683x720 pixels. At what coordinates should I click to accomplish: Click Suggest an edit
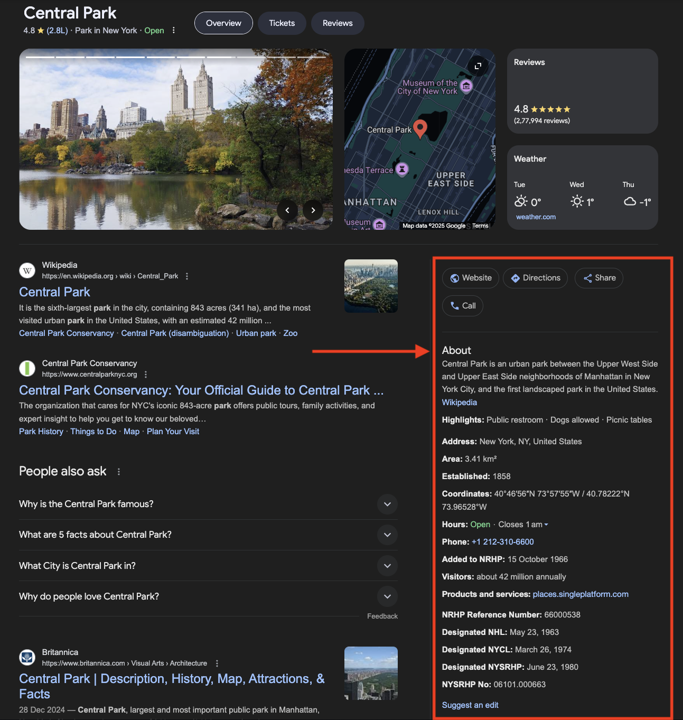(470, 705)
